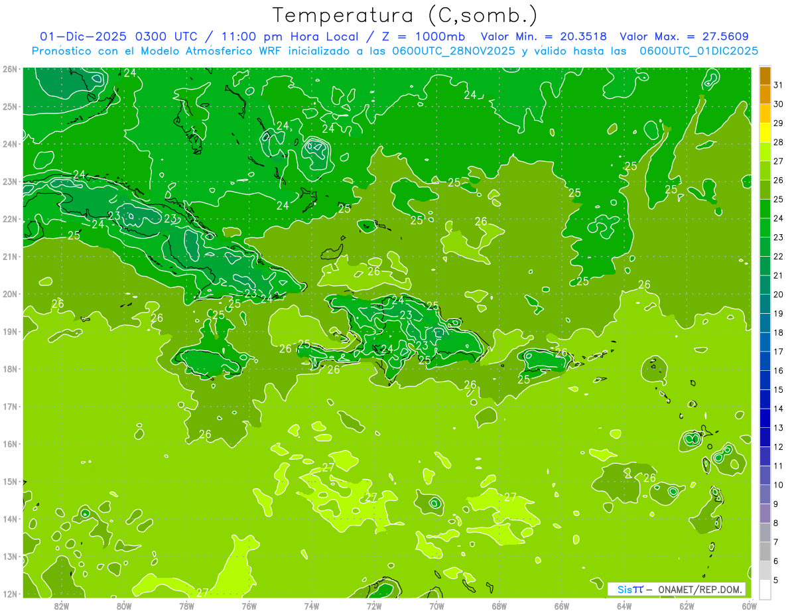Click the '16N' latitude axis label
796x615 pixels.
pos(9,444)
